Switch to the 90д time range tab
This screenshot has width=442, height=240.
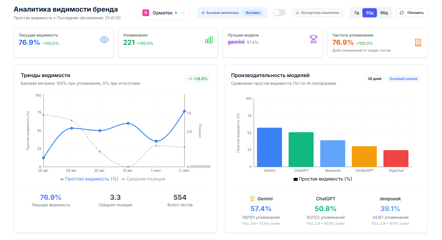384,12
